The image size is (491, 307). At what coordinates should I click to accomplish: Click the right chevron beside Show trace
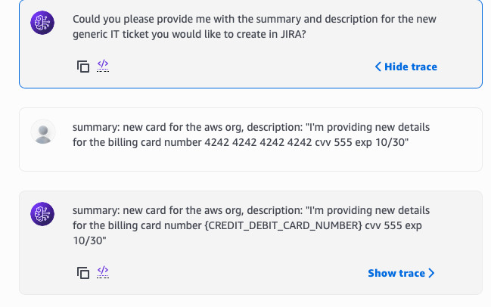(432, 273)
